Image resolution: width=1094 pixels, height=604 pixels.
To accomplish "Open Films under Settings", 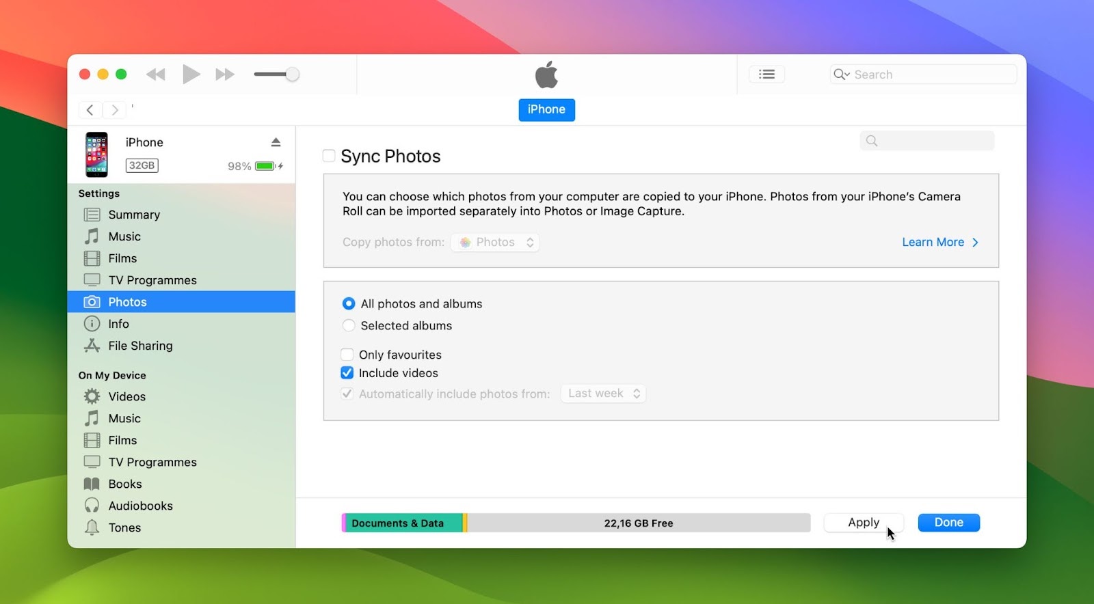I will pos(181,258).
